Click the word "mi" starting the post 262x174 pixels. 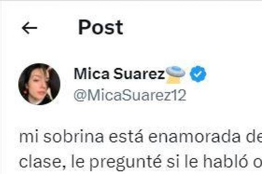click(29, 137)
